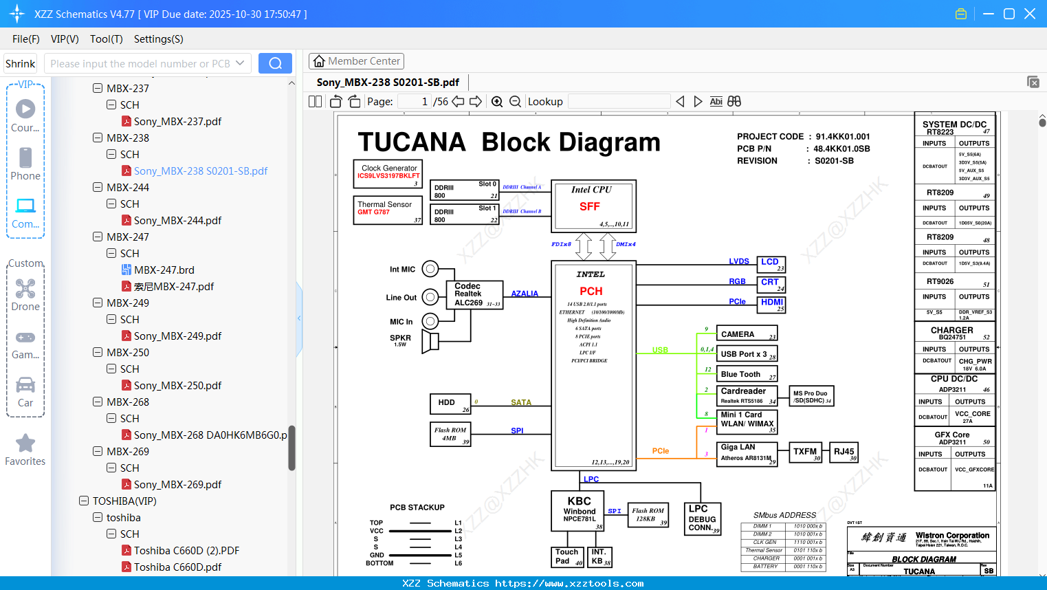The width and height of the screenshot is (1047, 590).
Task: Collapse the TOSHIBA(VIP) folder
Action: [x=84, y=501]
